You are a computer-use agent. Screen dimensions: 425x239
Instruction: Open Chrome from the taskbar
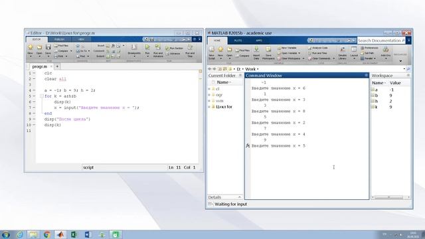(47, 234)
